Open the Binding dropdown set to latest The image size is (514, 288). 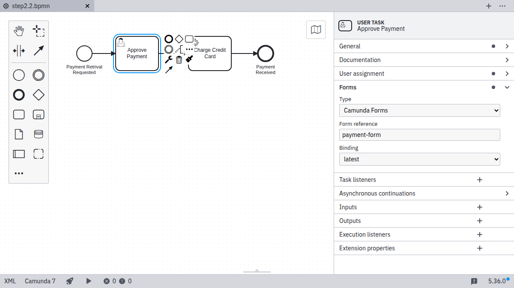(419, 159)
